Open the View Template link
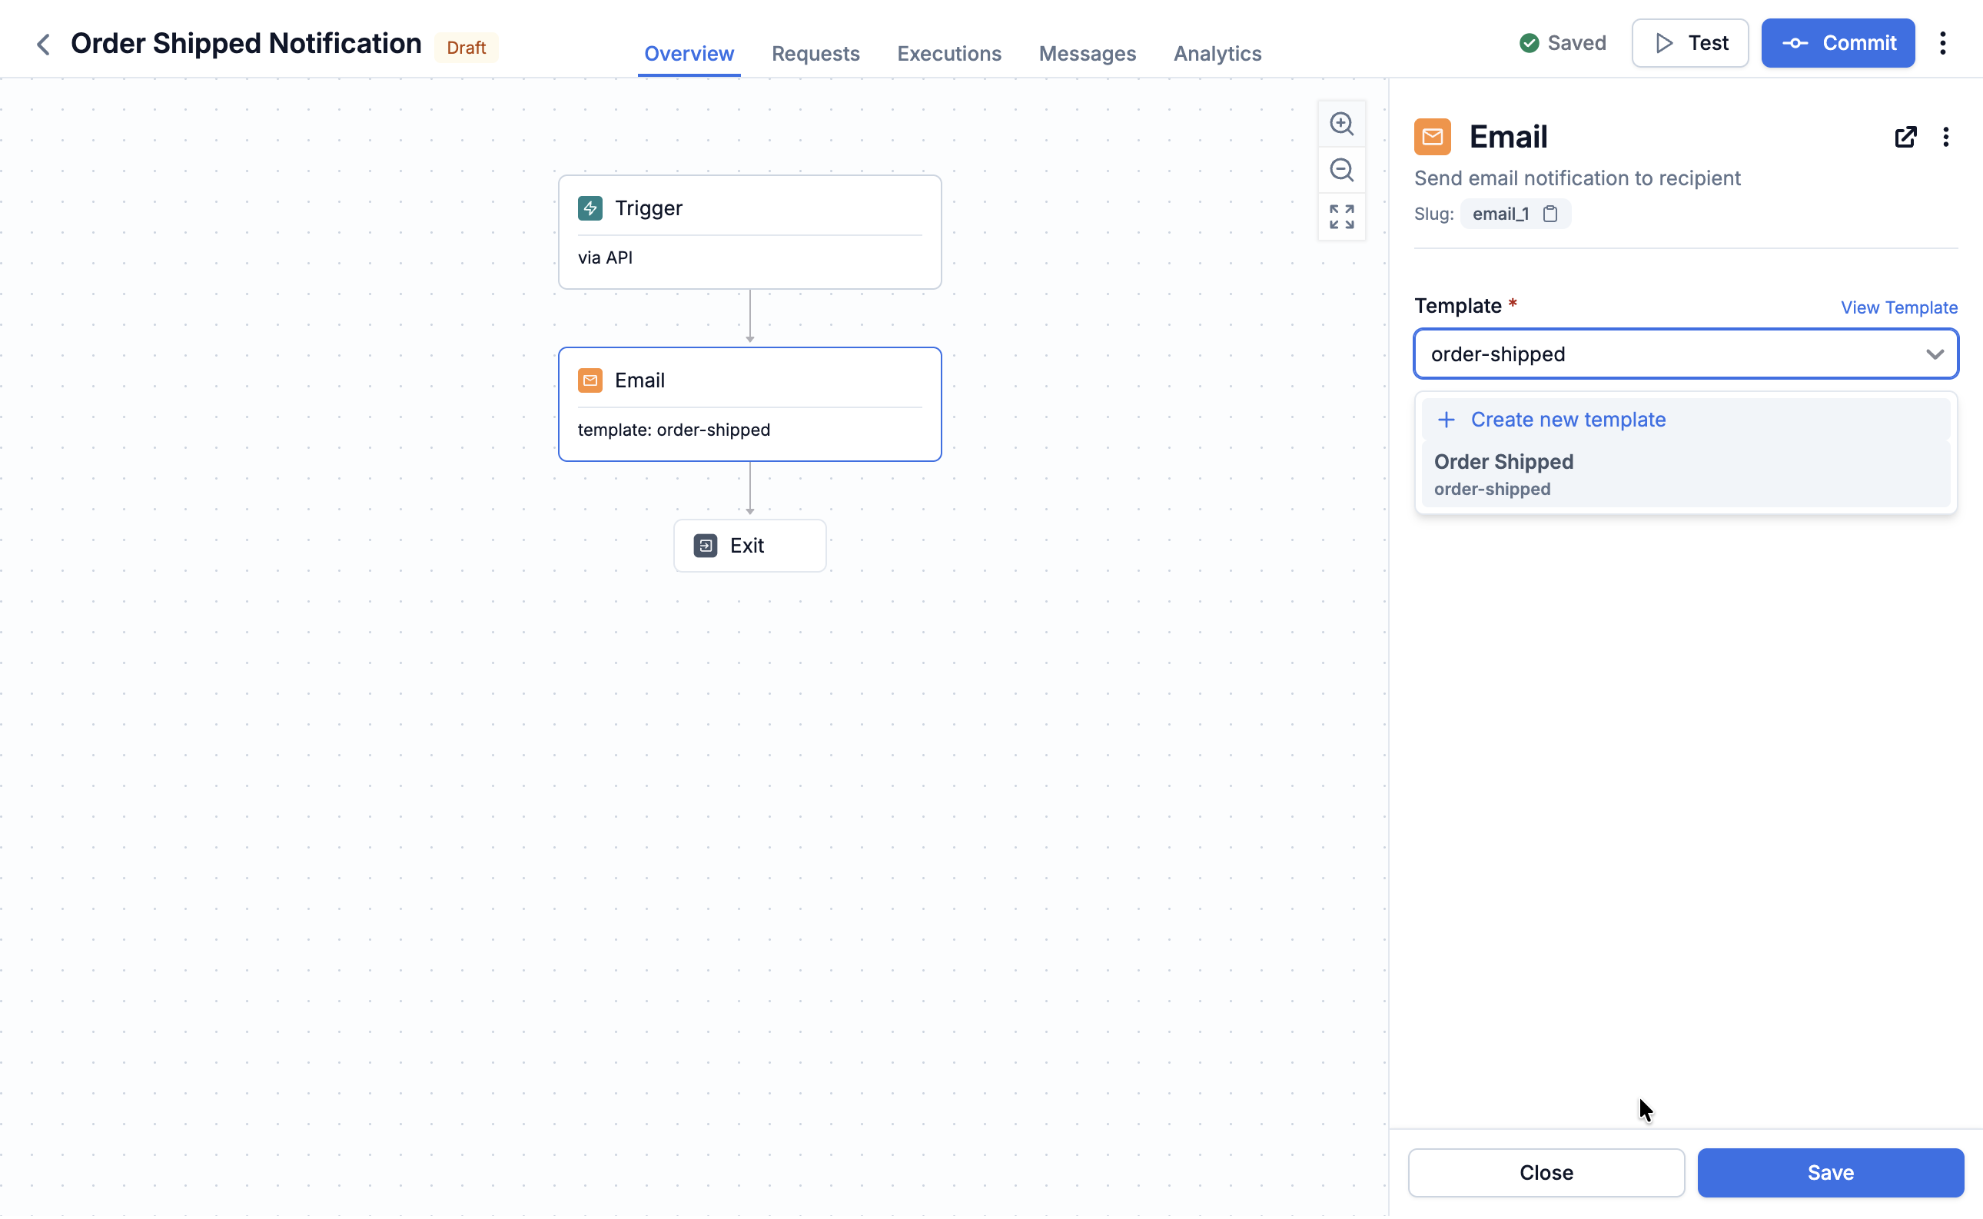This screenshot has width=1983, height=1219. [x=1898, y=307]
